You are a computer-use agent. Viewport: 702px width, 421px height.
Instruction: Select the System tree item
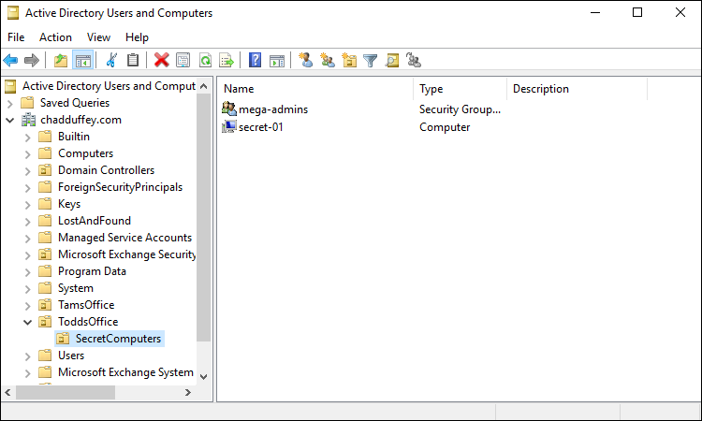[x=76, y=288]
